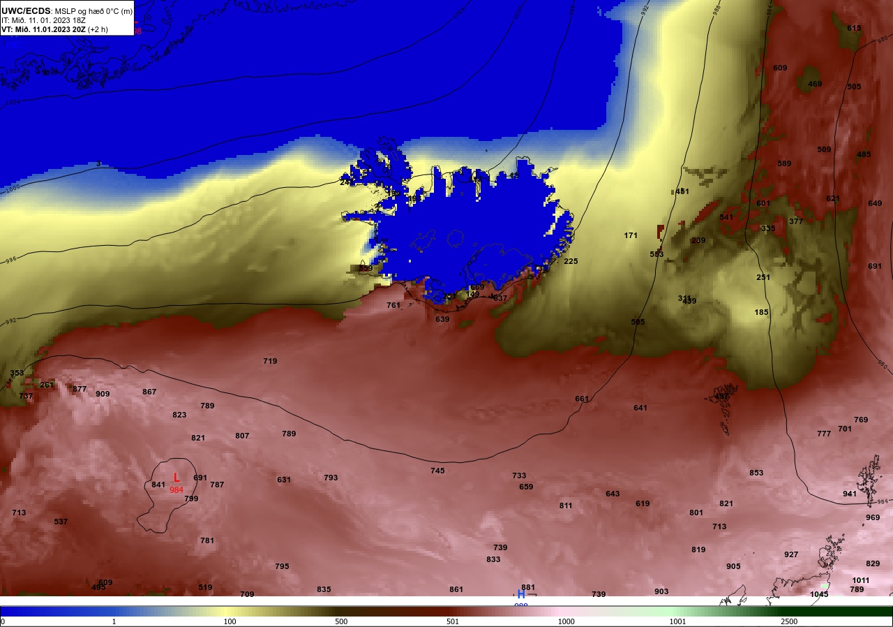Click the height value 793
Viewport: 893px width, 627px height.
click(331, 478)
